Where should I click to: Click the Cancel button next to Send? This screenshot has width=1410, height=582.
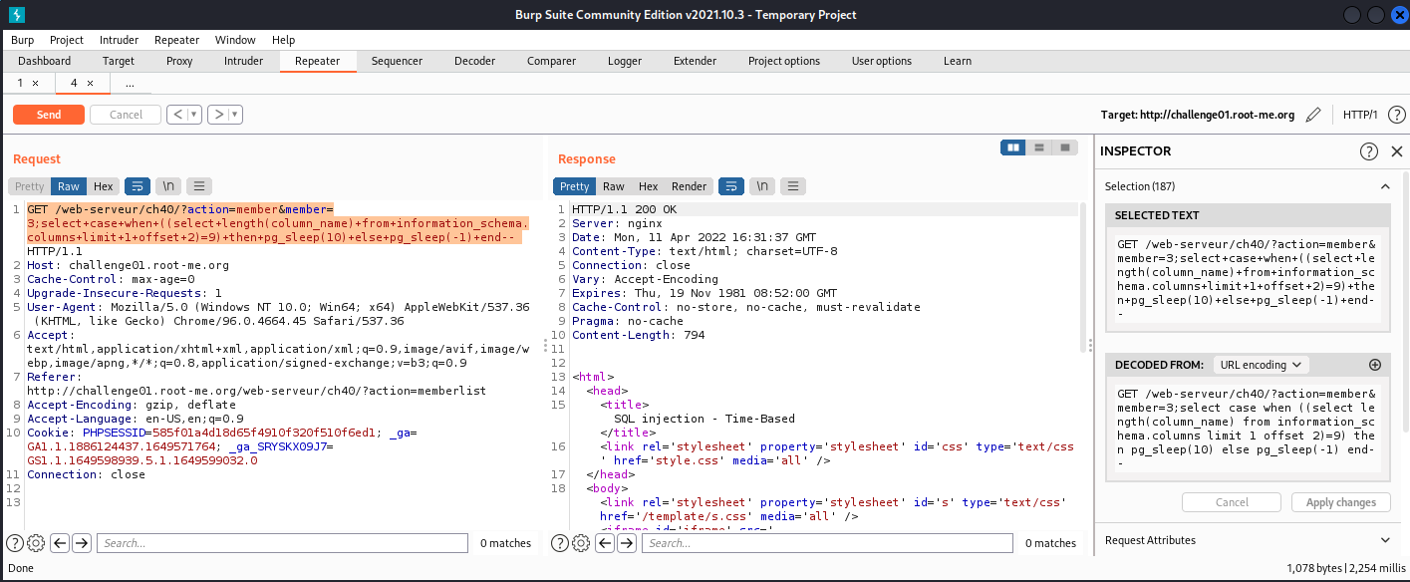tap(126, 115)
